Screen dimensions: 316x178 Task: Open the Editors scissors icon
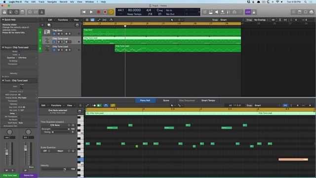click(x=41, y=12)
